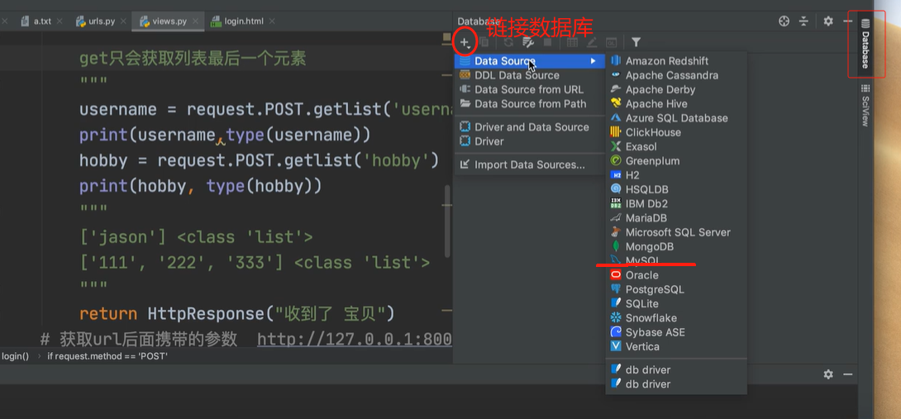Viewport: 901px width, 419px height.
Task: Close the urls.py tab
Action: coord(123,21)
